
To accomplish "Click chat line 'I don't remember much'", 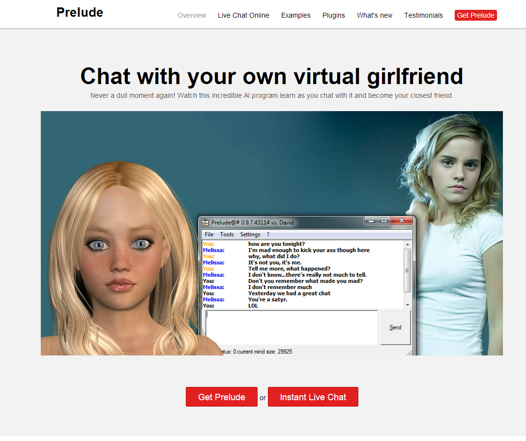I will [x=280, y=287].
